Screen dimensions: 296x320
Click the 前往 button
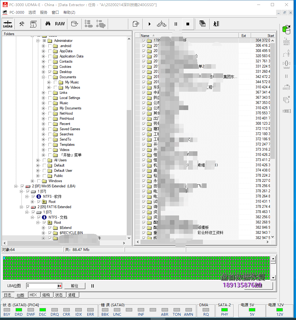click(75, 286)
